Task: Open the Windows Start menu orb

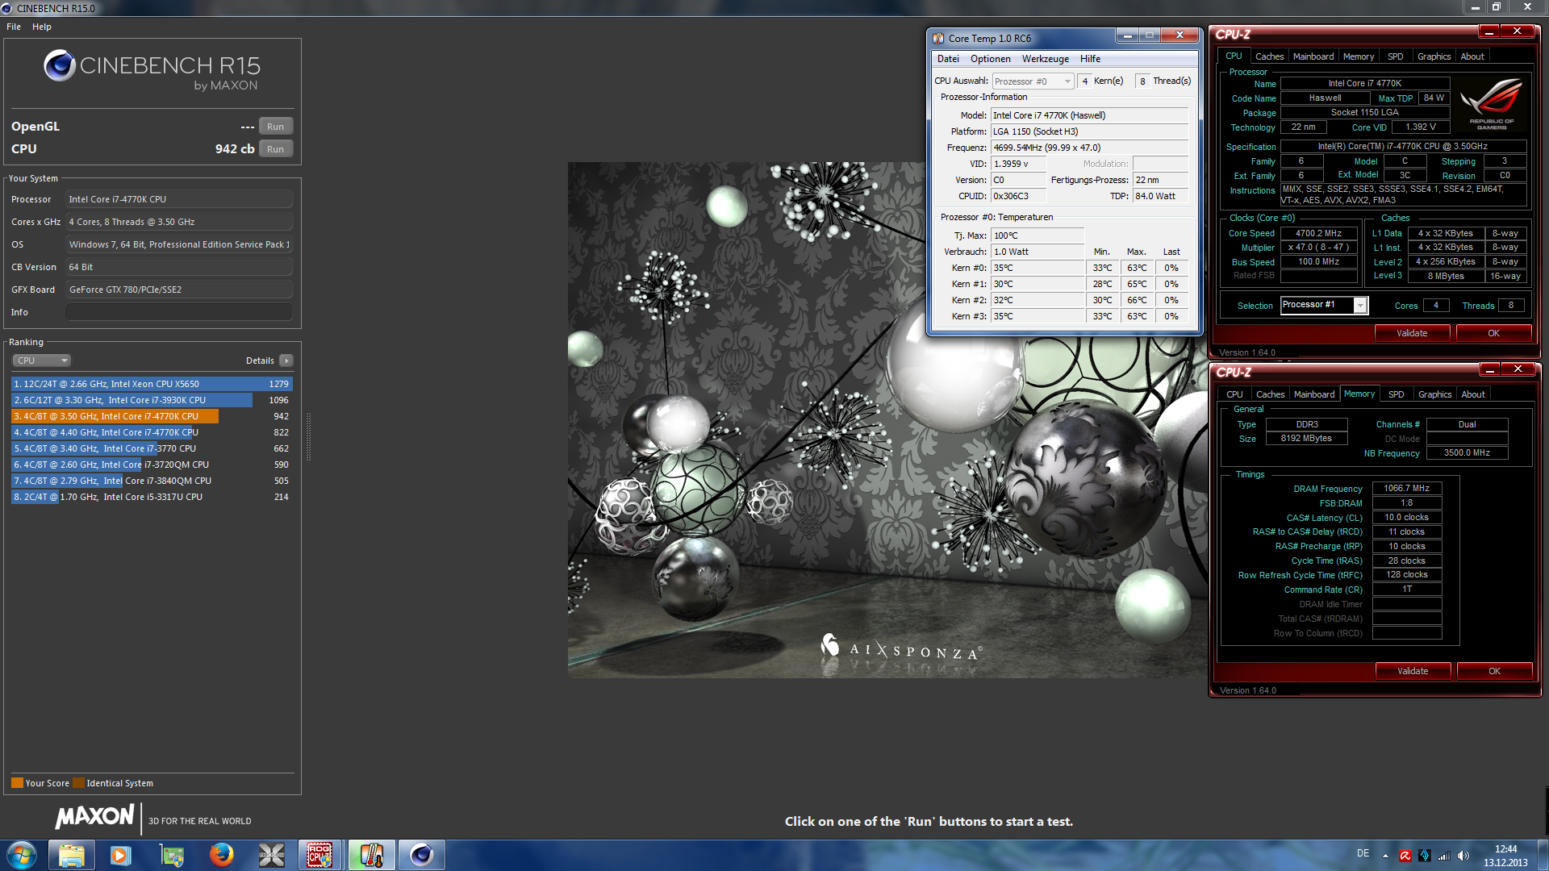Action: (x=22, y=855)
